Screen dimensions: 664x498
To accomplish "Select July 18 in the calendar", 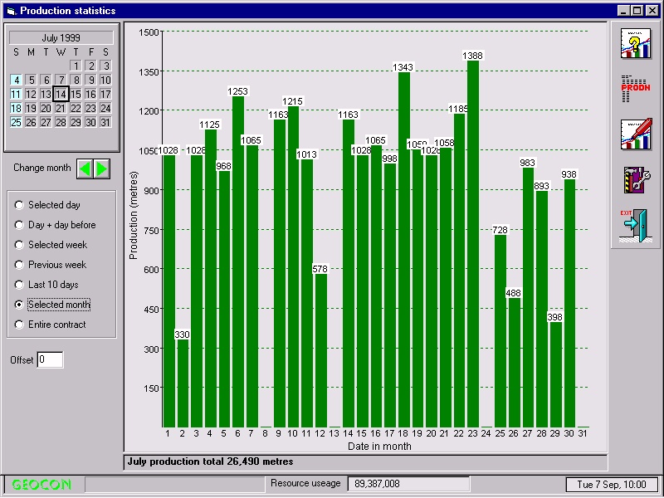I will [16, 108].
